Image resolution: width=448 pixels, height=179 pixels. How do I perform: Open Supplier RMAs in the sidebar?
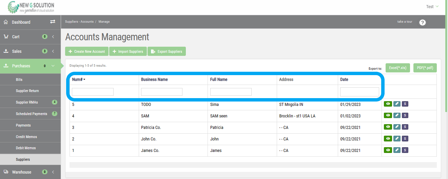point(27,102)
